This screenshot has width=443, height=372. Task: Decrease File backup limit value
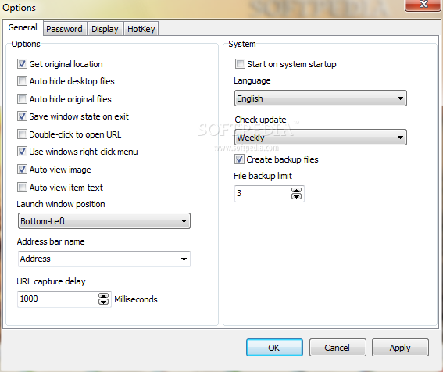(x=296, y=197)
